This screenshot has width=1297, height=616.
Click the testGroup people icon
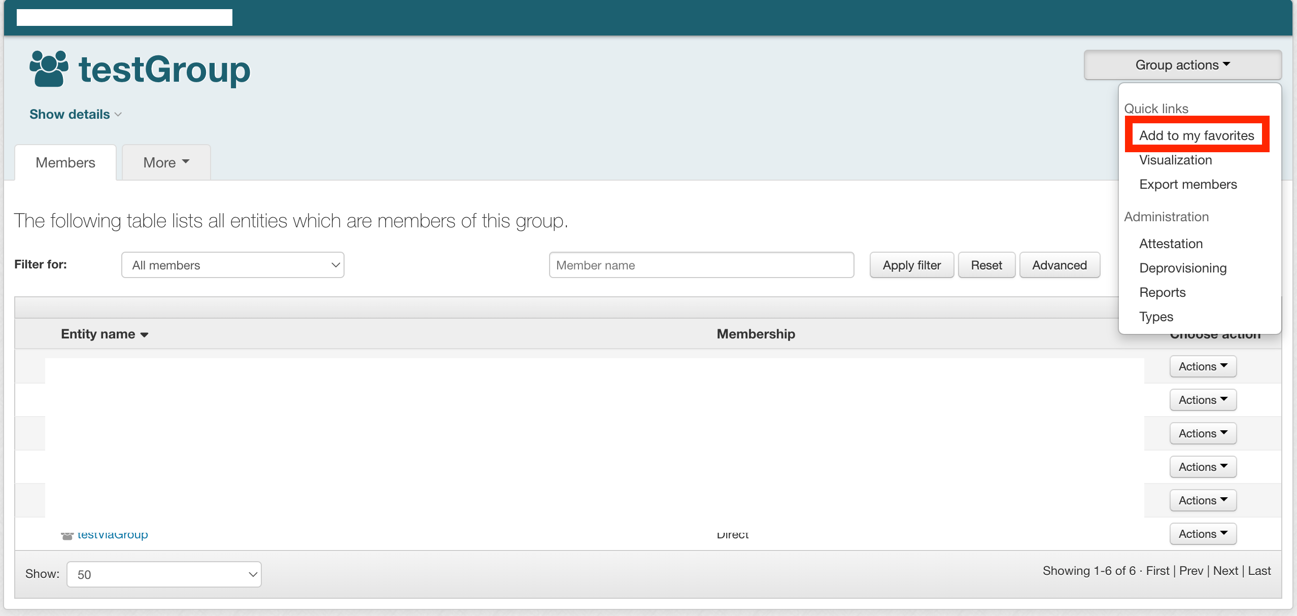point(49,69)
